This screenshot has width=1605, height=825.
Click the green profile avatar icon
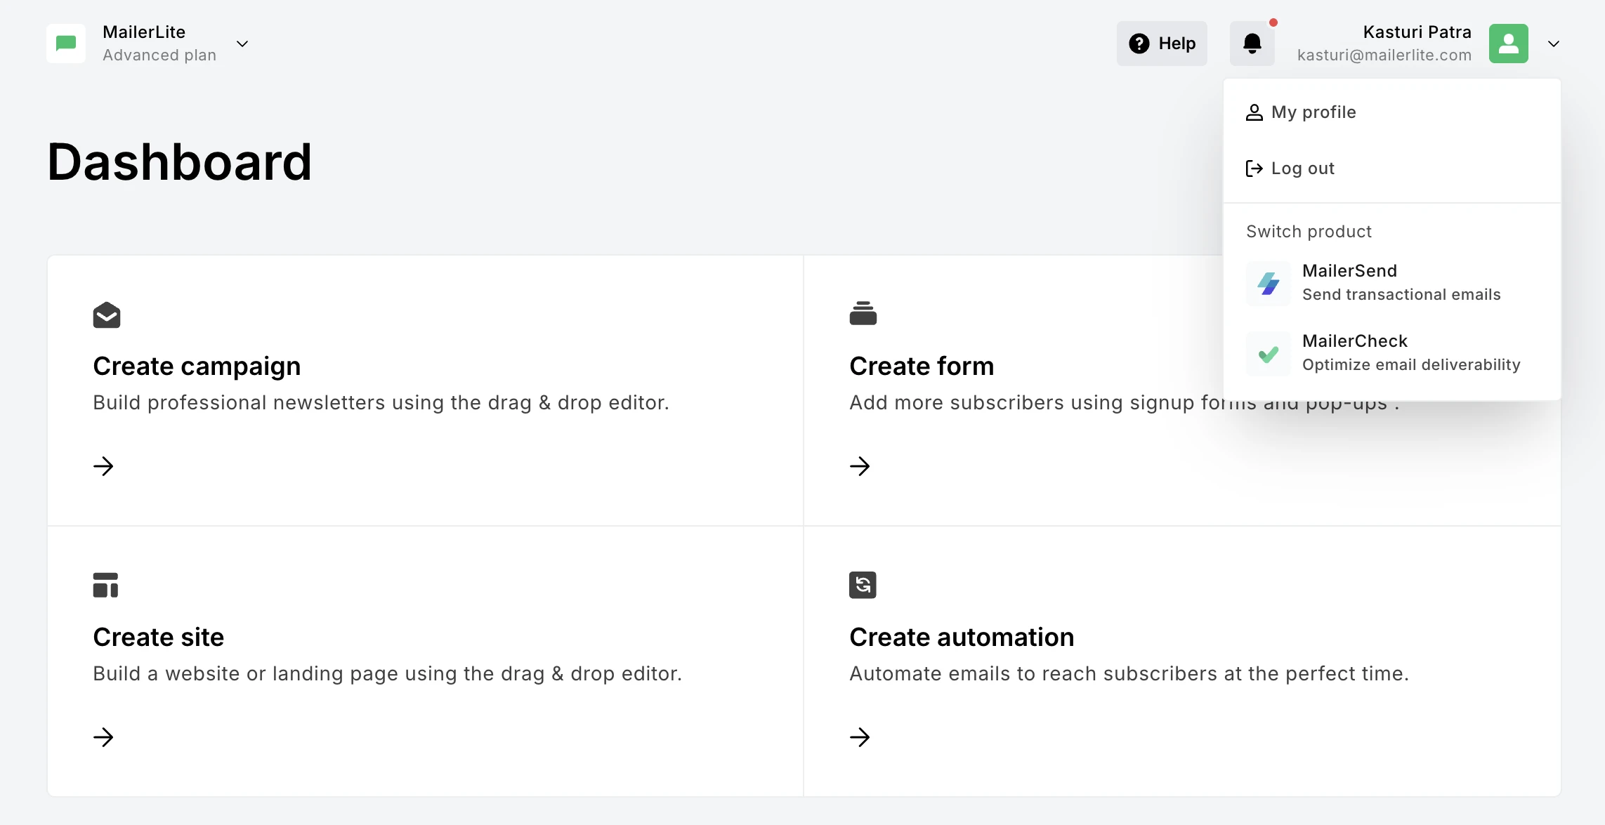pos(1508,44)
